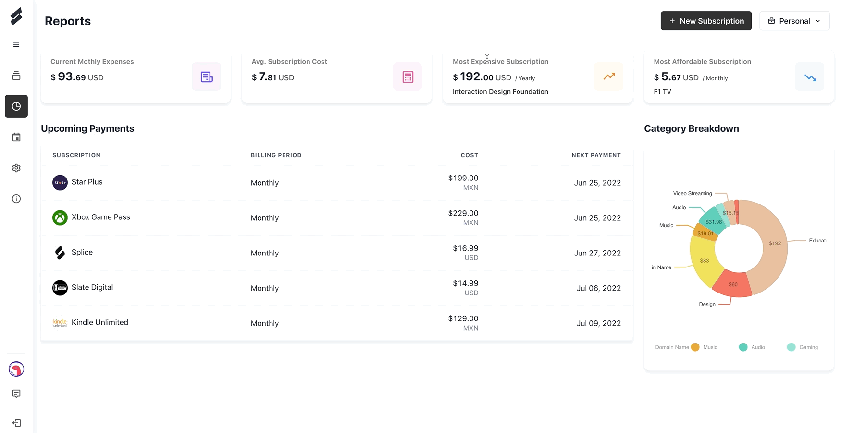This screenshot has height=433, width=841.
Task: Open the feedback chat icon
Action: tap(16, 394)
